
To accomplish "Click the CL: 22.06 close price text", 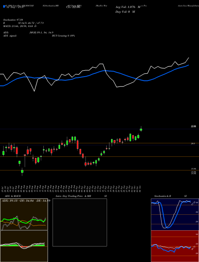I will [74, 7].
